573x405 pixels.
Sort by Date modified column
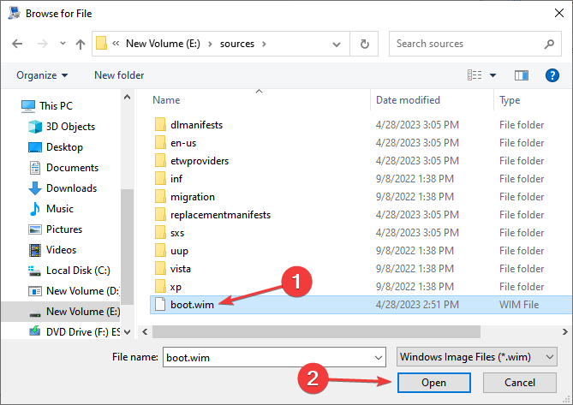(408, 100)
